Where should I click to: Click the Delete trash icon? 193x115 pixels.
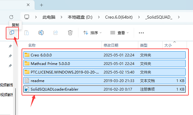coord(70,33)
